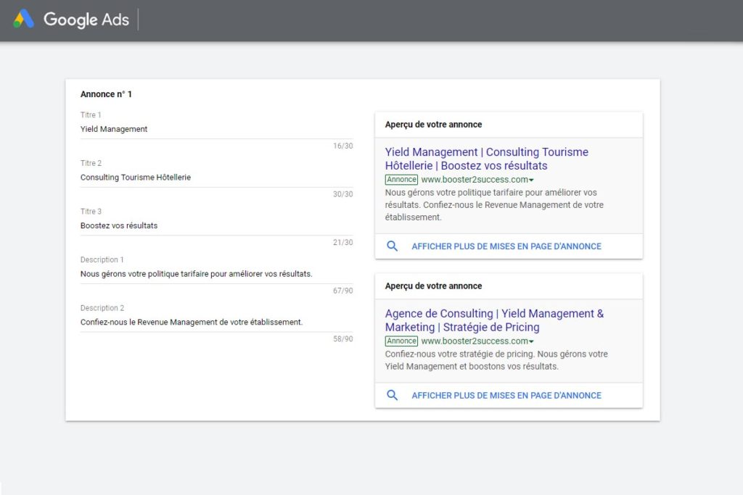Click the Description 2 label

[x=102, y=308]
